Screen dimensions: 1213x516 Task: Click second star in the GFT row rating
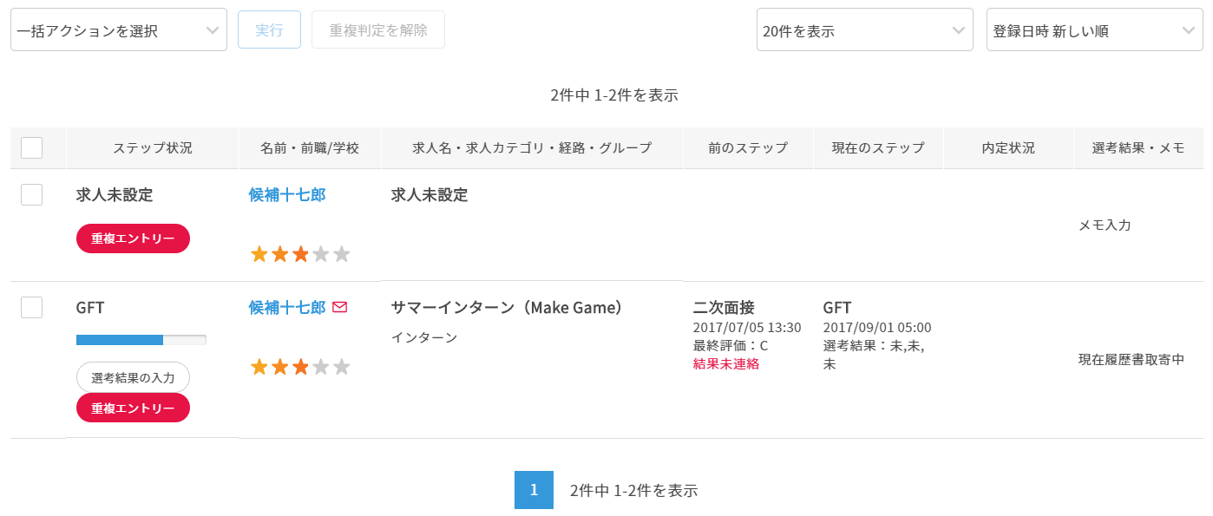(x=279, y=367)
